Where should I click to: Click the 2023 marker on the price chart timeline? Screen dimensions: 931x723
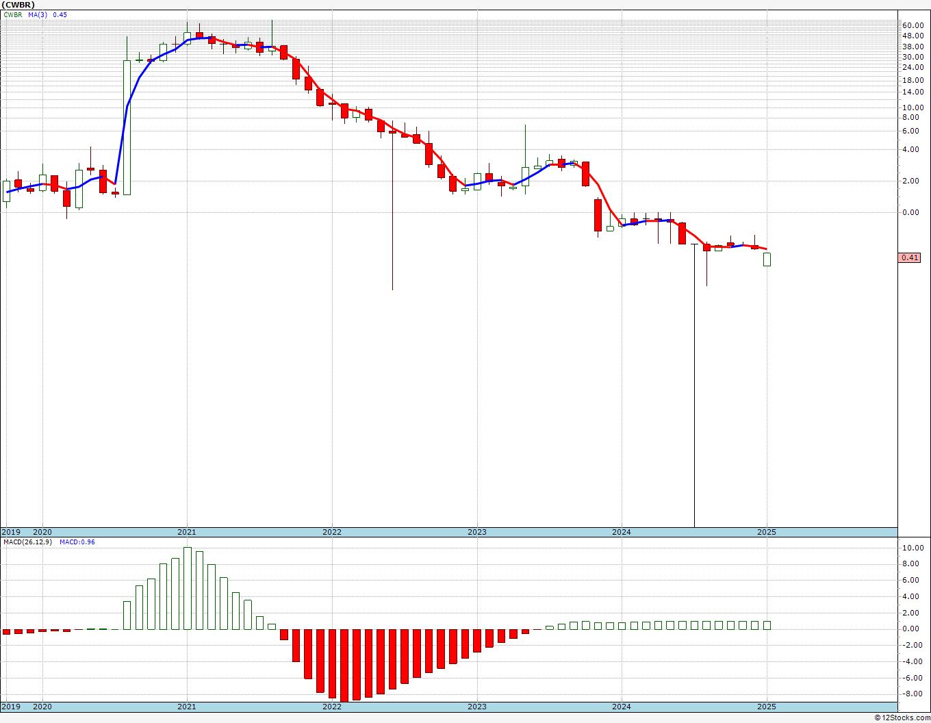tap(477, 532)
